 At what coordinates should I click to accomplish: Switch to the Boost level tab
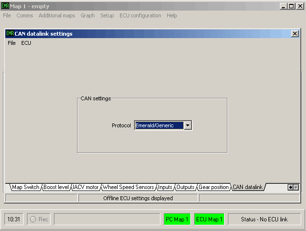(x=56, y=187)
